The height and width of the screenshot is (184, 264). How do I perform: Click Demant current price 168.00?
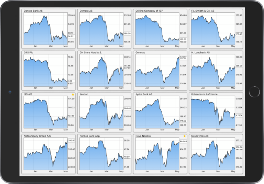[127, 34]
